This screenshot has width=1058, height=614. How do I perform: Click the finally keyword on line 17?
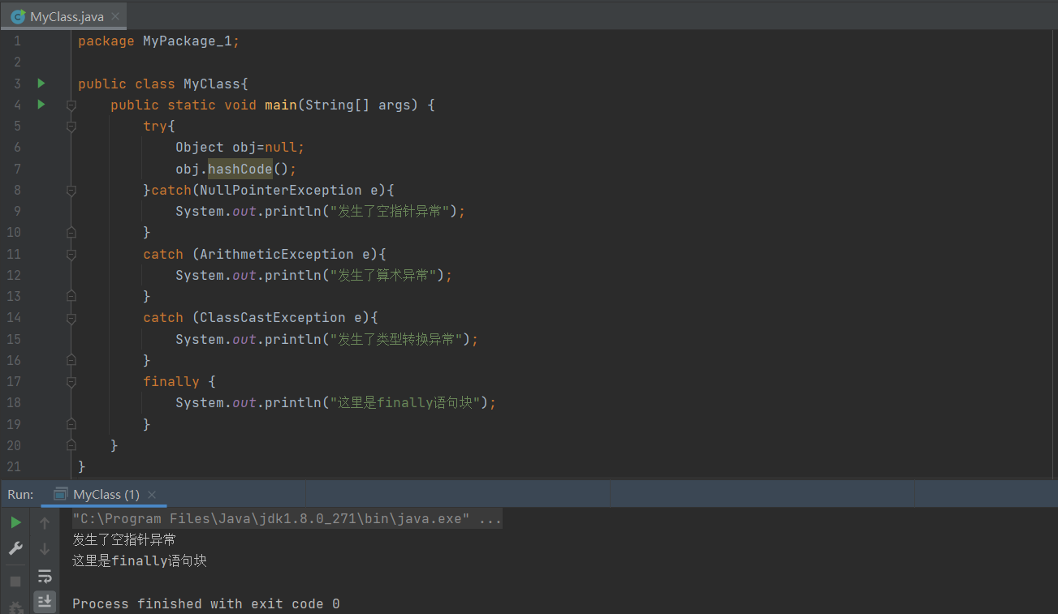click(171, 381)
